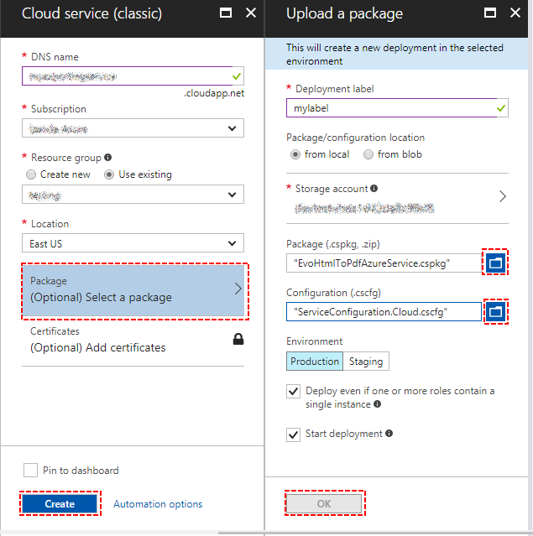The height and width of the screenshot is (536, 533).
Task: Click Resource group info icon
Action: pyautogui.click(x=108, y=158)
